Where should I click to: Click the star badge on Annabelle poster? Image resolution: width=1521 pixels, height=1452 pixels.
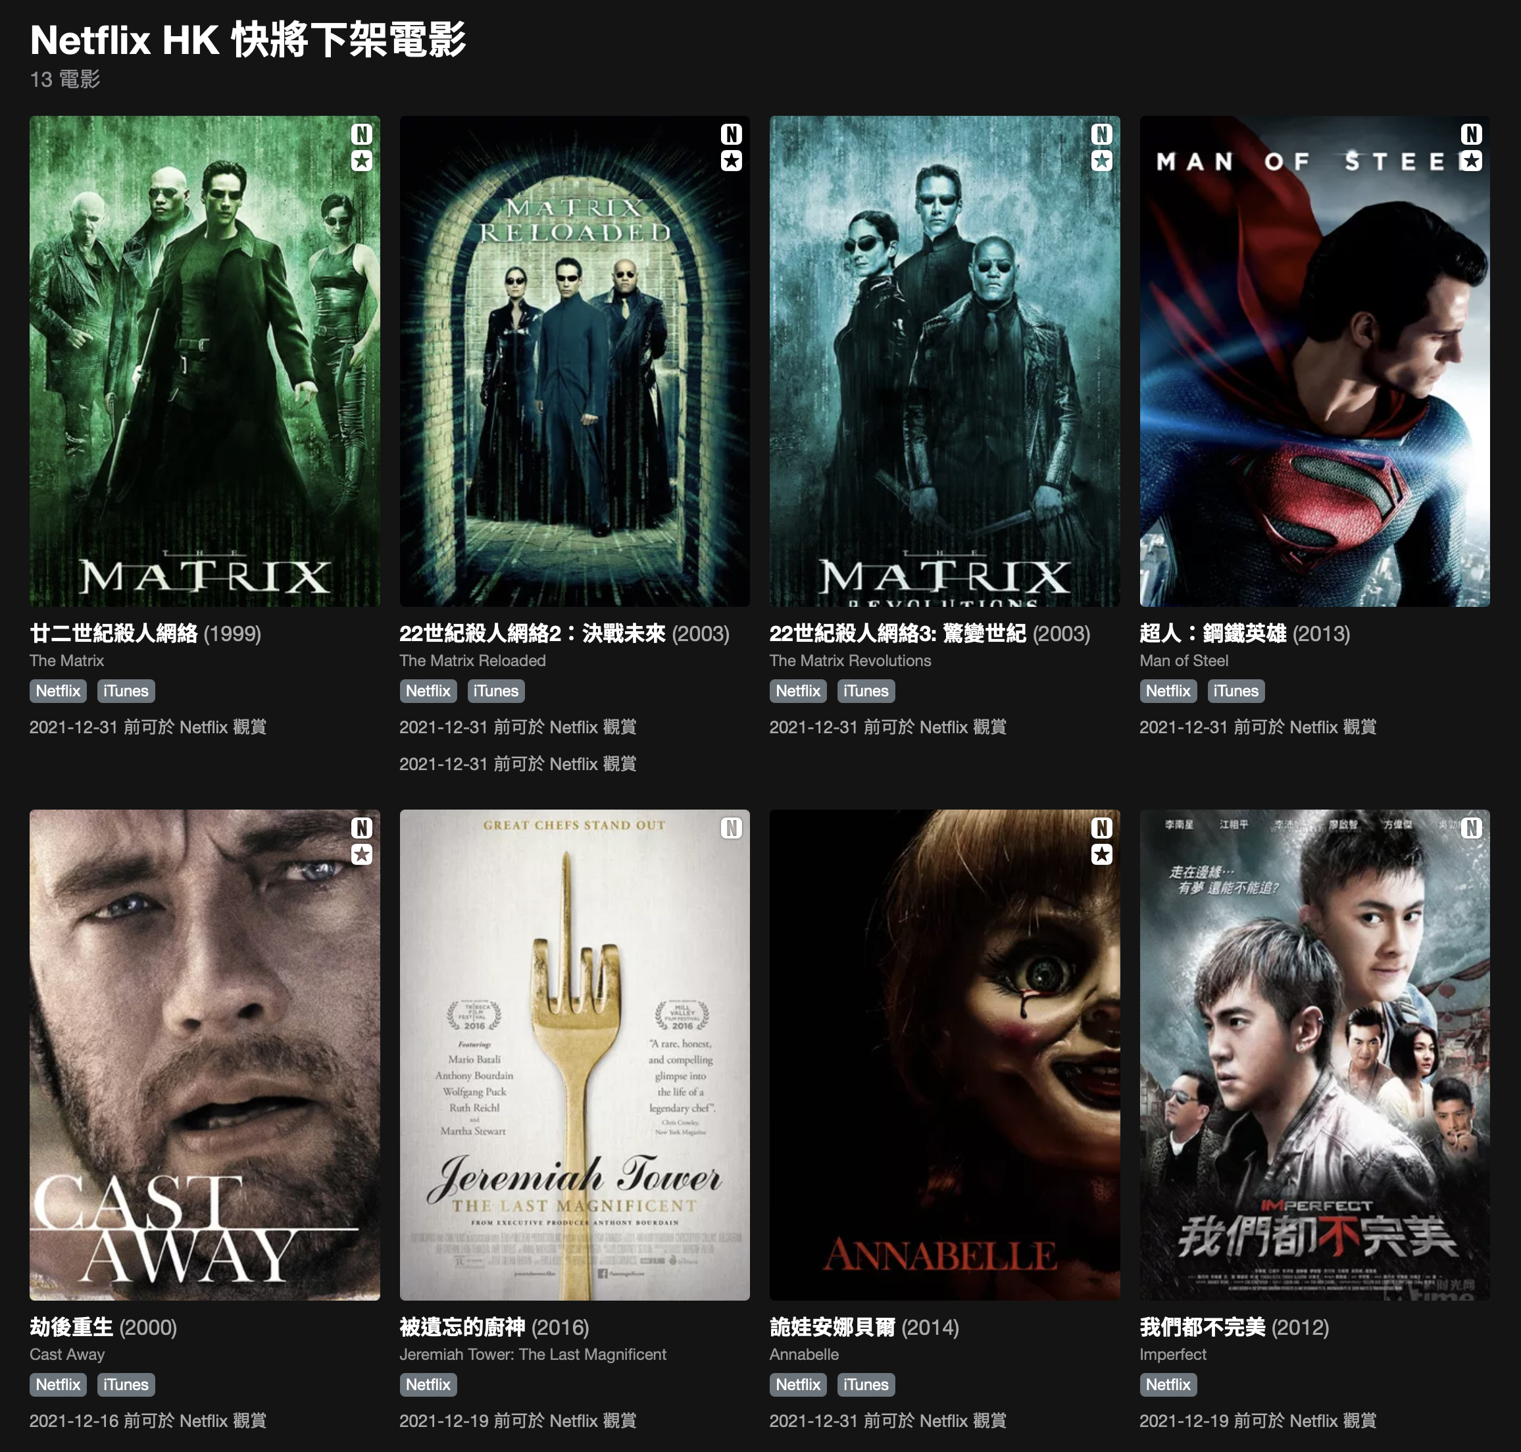[1102, 854]
